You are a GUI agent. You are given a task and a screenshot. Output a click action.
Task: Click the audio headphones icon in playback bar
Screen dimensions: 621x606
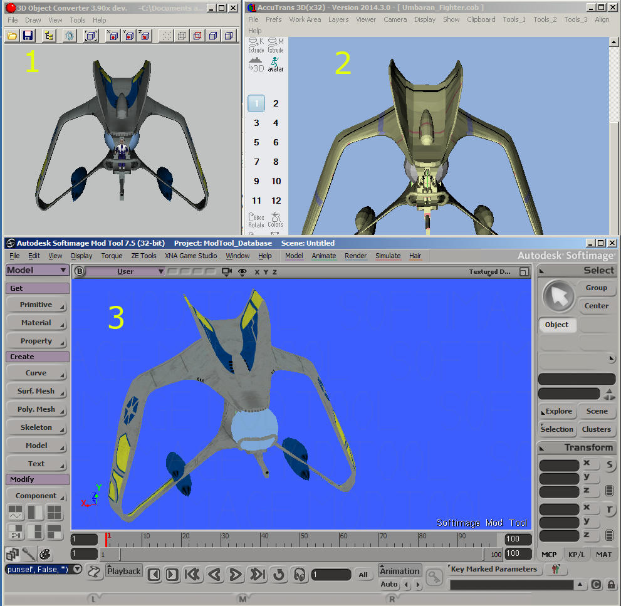300,574
